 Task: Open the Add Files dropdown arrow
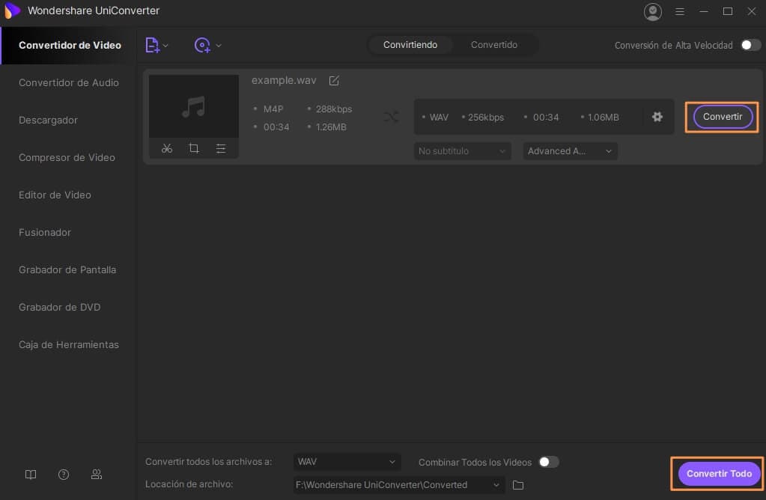(x=165, y=46)
